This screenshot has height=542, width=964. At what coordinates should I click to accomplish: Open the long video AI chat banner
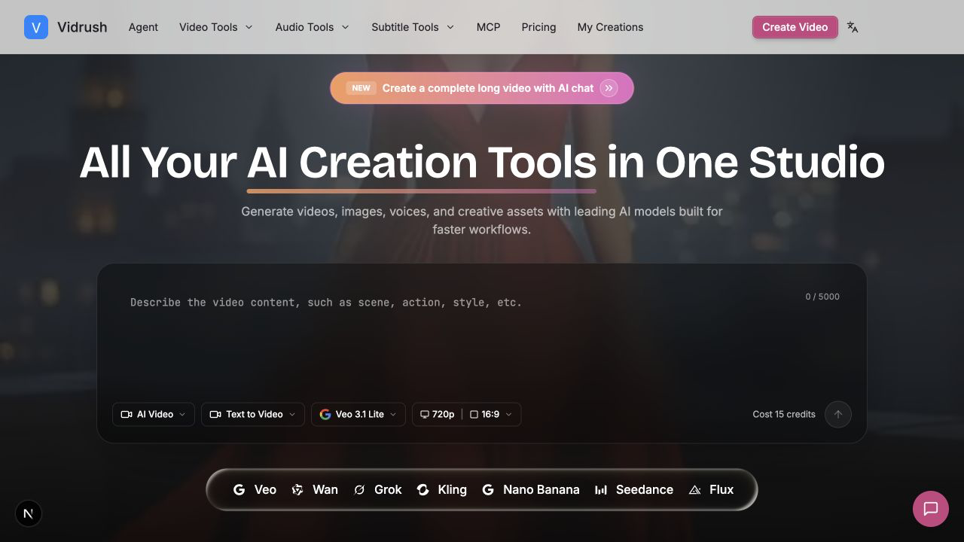[482, 88]
